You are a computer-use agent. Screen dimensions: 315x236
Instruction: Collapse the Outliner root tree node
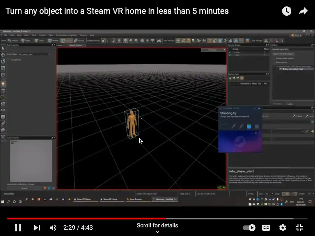274,66
